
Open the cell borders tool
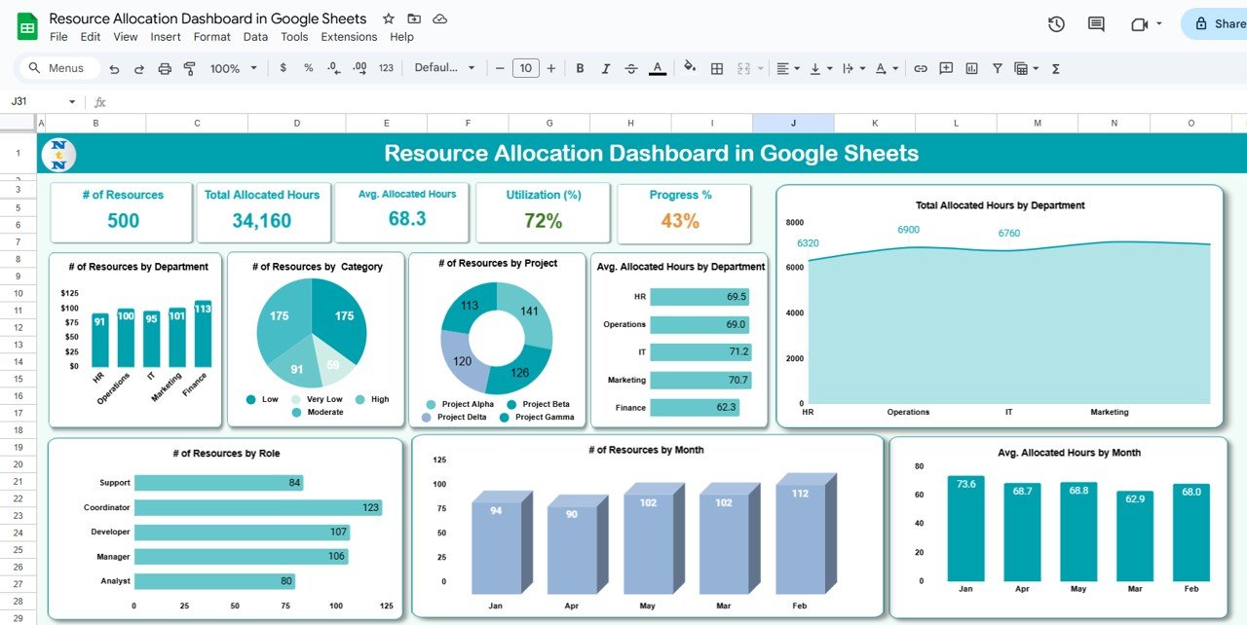tap(717, 68)
